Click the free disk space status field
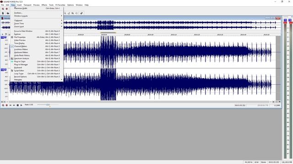293x164 pixels. click(287, 162)
